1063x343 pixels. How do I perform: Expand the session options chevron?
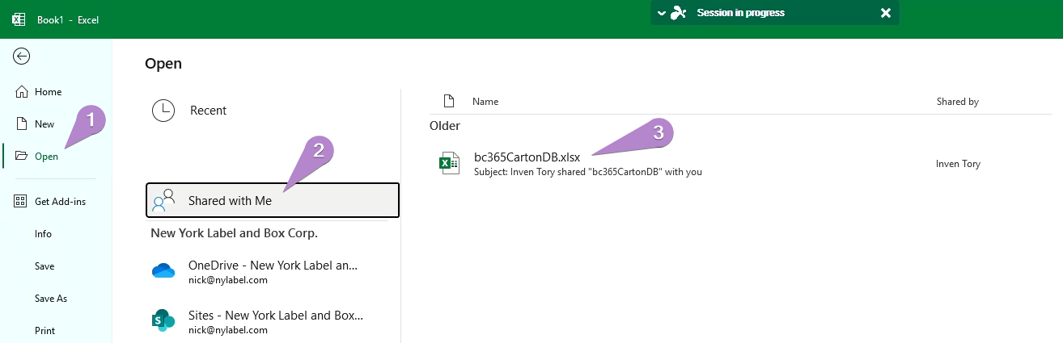(662, 13)
